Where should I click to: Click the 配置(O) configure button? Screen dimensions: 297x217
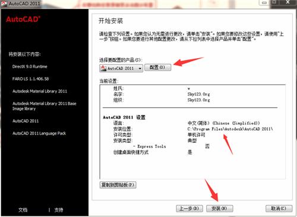pyautogui.click(x=157, y=68)
